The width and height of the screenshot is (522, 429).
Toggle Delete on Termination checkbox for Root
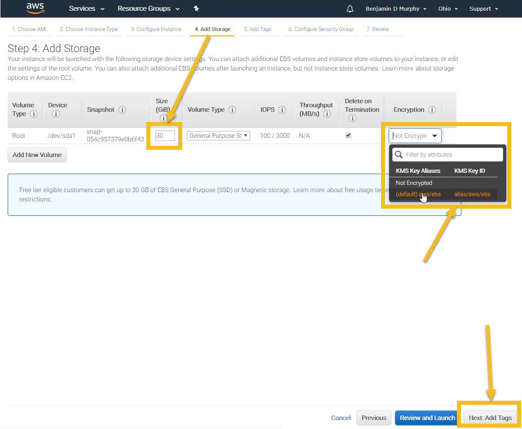click(348, 135)
